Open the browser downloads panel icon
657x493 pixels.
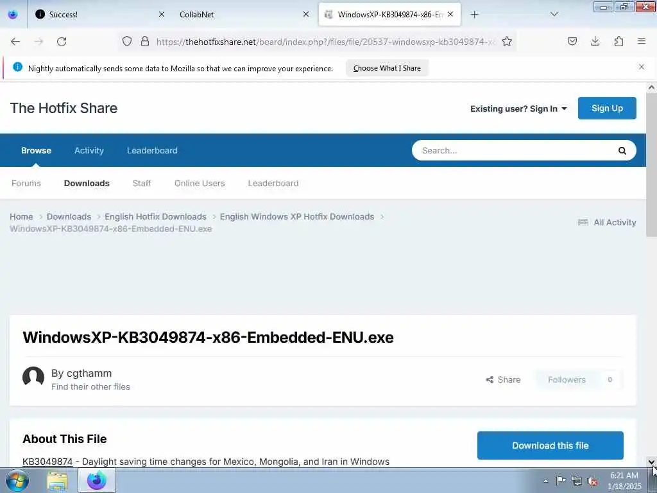coord(595,41)
